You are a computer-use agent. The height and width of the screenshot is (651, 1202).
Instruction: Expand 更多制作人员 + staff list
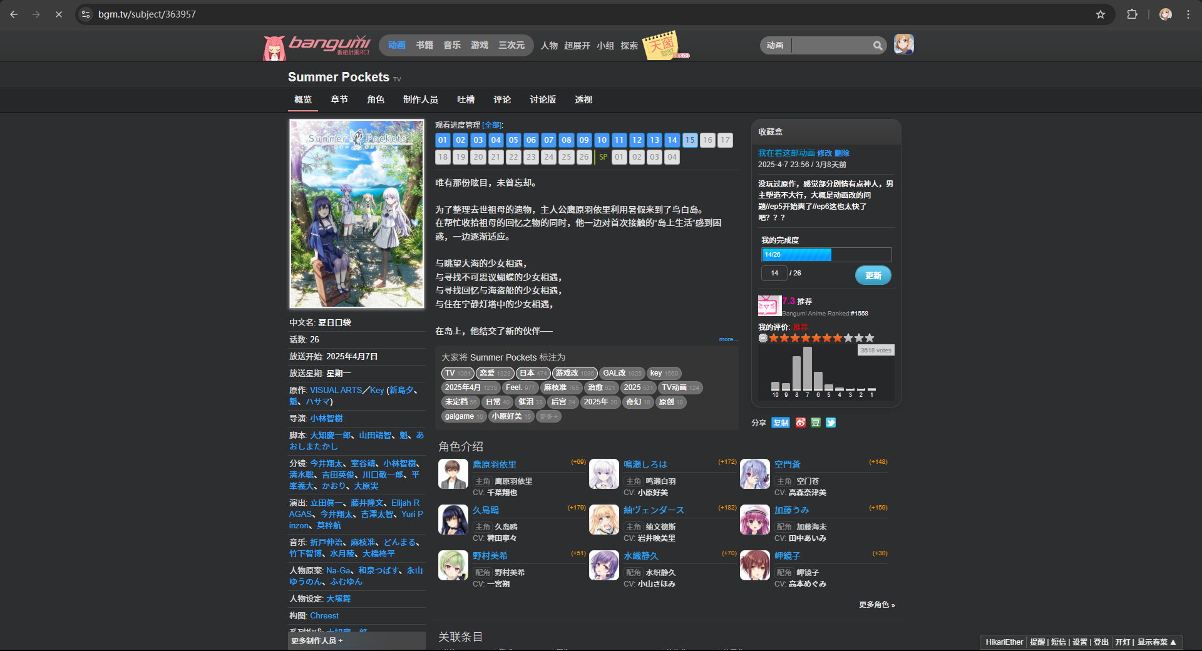pyautogui.click(x=357, y=640)
